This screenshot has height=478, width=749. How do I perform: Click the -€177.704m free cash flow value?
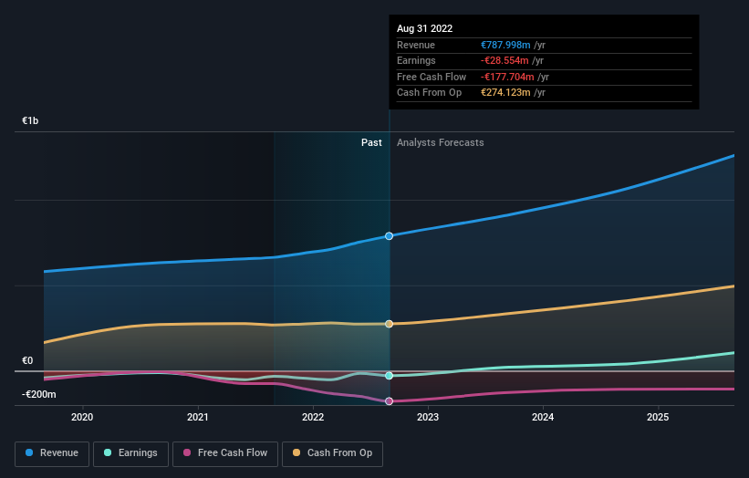tap(507, 77)
